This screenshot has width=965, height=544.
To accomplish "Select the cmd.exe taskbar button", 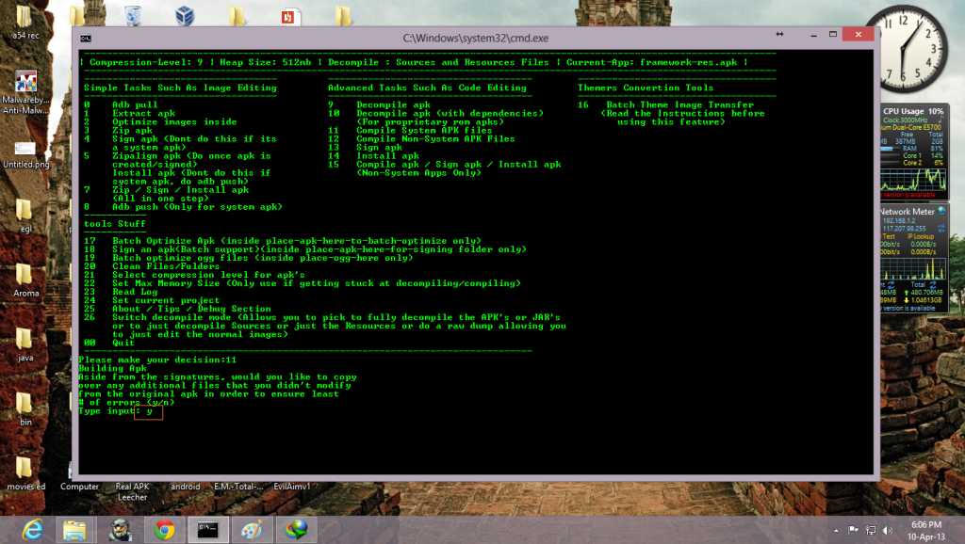I will pos(207,529).
